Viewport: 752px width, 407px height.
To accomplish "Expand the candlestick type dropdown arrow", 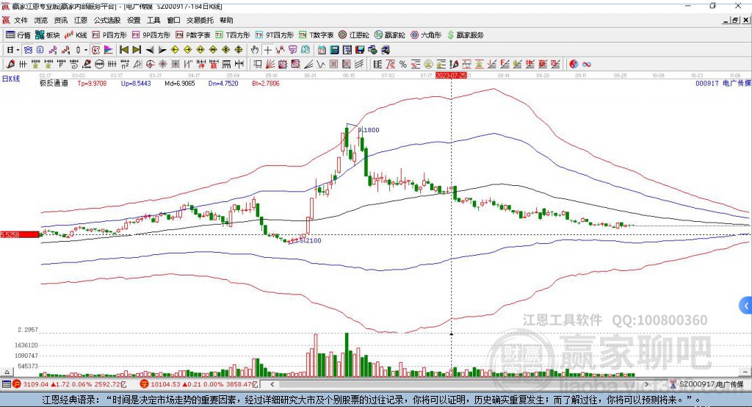I will tap(86, 50).
